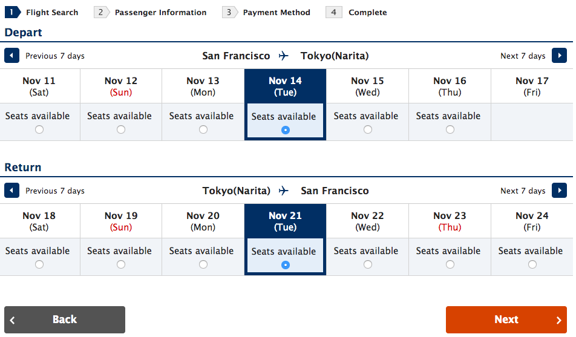The width and height of the screenshot is (576, 337).
Task: Choose Nov 15 (Wed) departure seats radio
Action: tap(368, 129)
